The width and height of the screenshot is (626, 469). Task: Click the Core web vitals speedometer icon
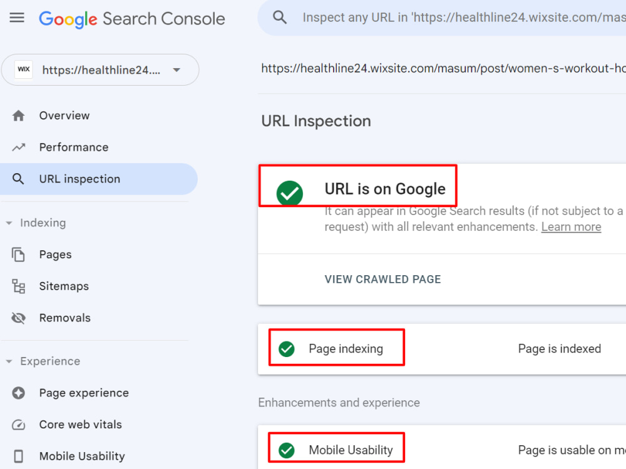19,424
